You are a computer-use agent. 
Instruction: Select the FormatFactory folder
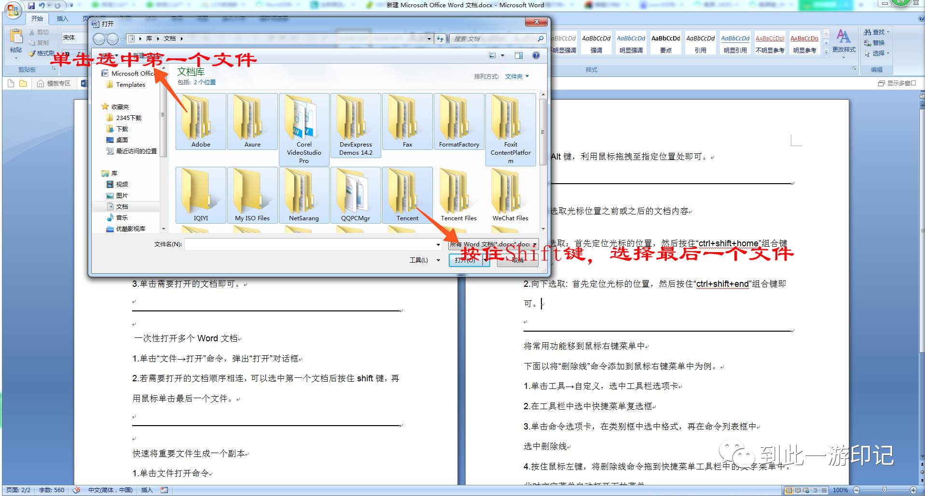point(459,121)
